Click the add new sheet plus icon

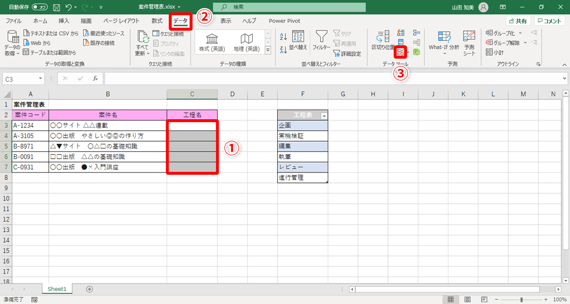coord(89,289)
